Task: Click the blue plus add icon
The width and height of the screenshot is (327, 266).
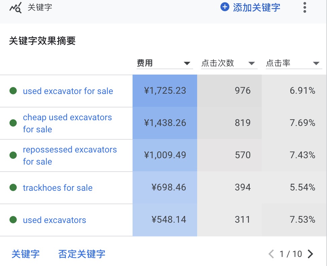Action: [225, 7]
